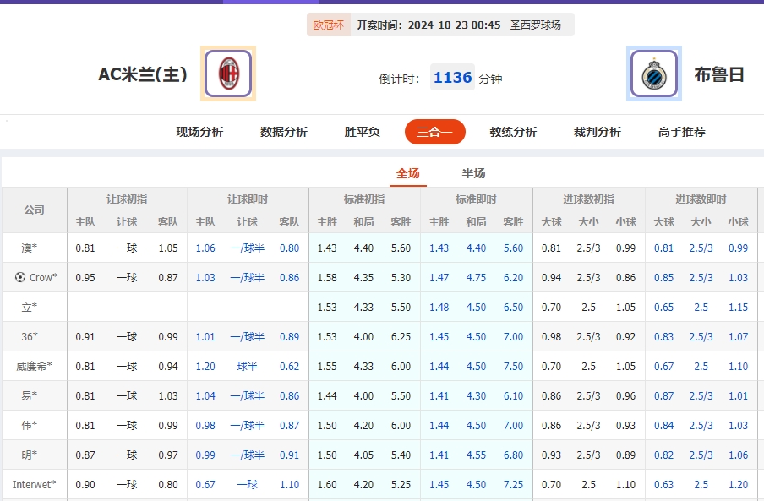
Task: Click the 威廉希* bookmaker name
Action: 34,366
